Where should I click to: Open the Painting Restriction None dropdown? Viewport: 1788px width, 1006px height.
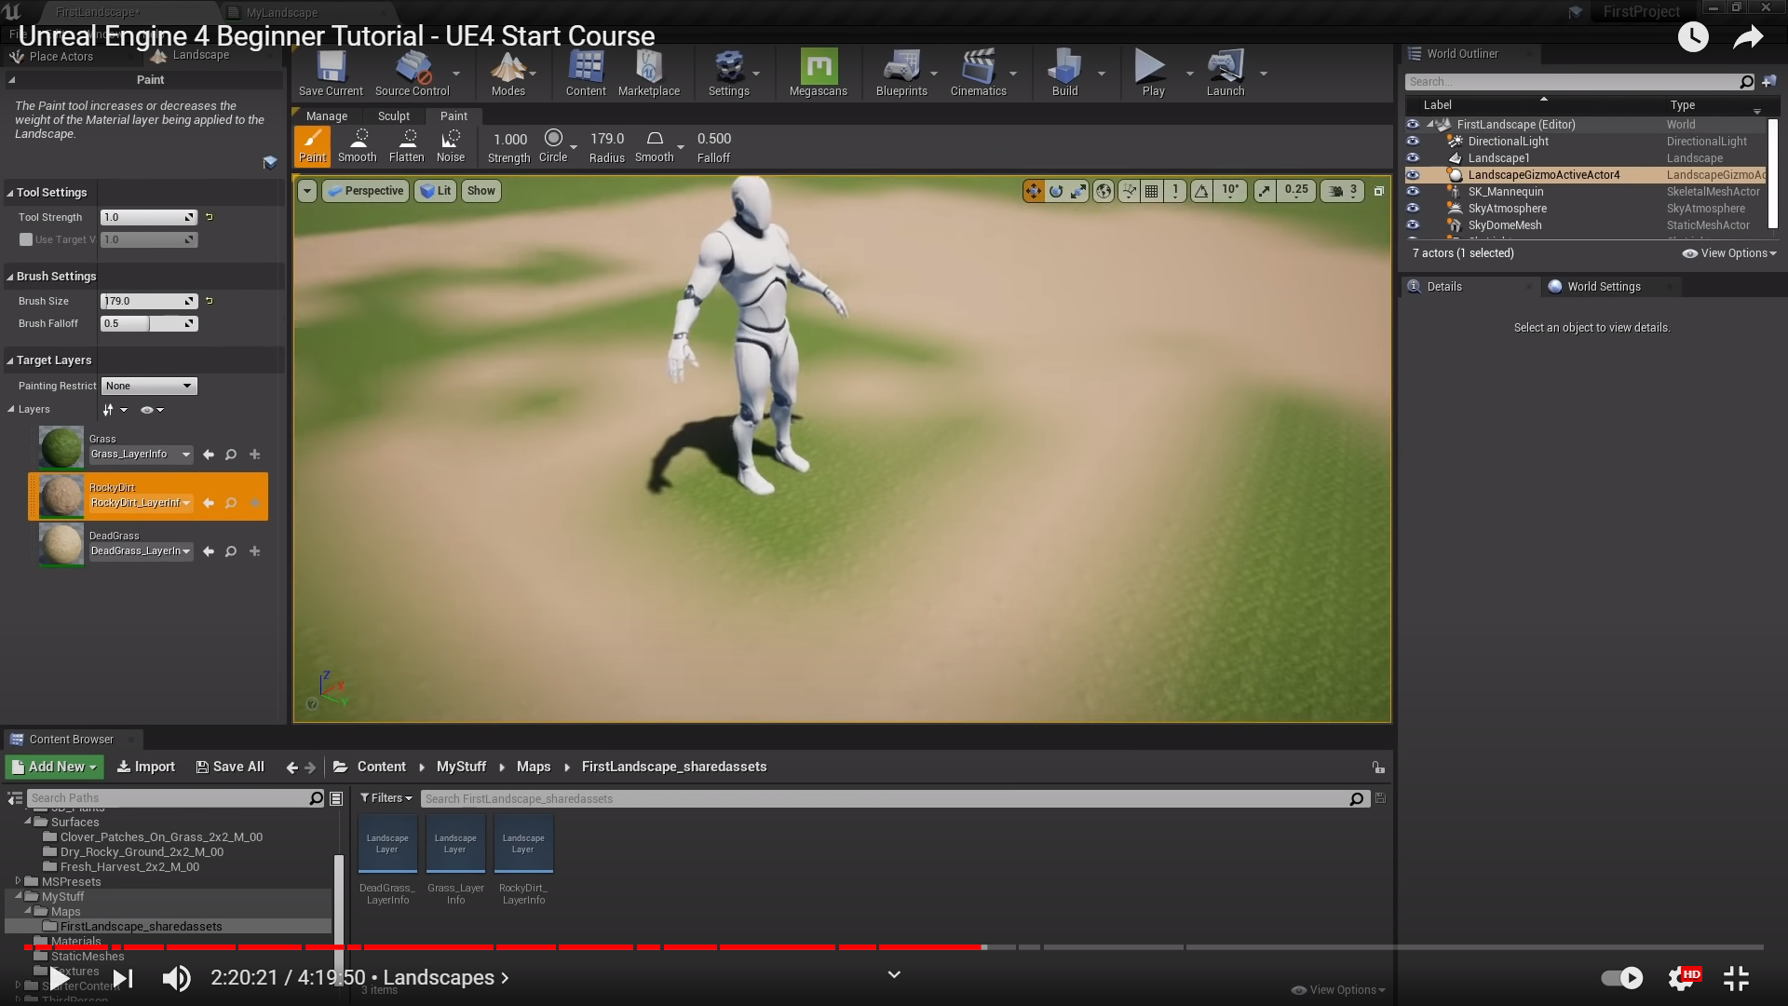click(149, 386)
